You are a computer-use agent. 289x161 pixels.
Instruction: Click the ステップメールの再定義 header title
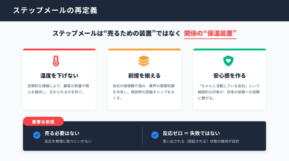pos(55,10)
